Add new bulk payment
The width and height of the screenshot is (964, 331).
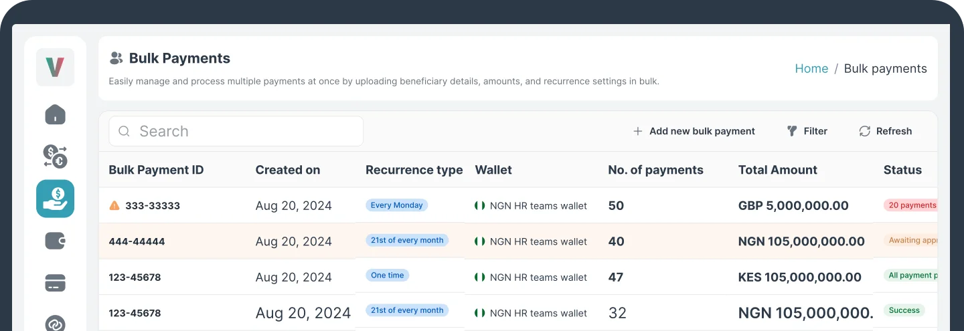(x=694, y=131)
